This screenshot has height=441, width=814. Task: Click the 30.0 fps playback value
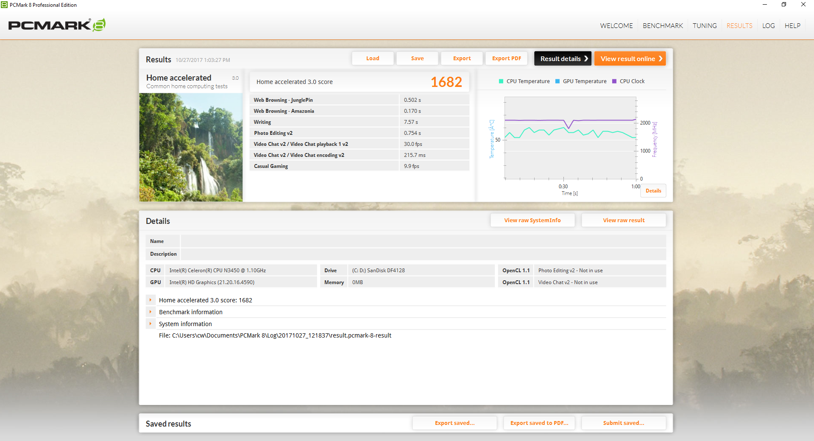[x=413, y=144]
